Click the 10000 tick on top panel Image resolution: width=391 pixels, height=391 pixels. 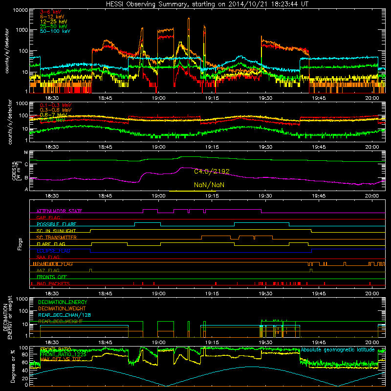(x=21, y=10)
